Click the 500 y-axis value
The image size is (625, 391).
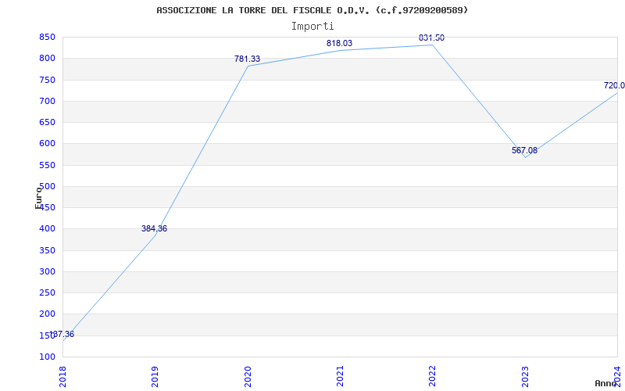47,186
